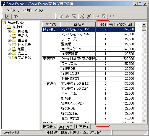Screen dimensions: 149x136
Task: Expand the 担当者 folder node
Action: 9,40
